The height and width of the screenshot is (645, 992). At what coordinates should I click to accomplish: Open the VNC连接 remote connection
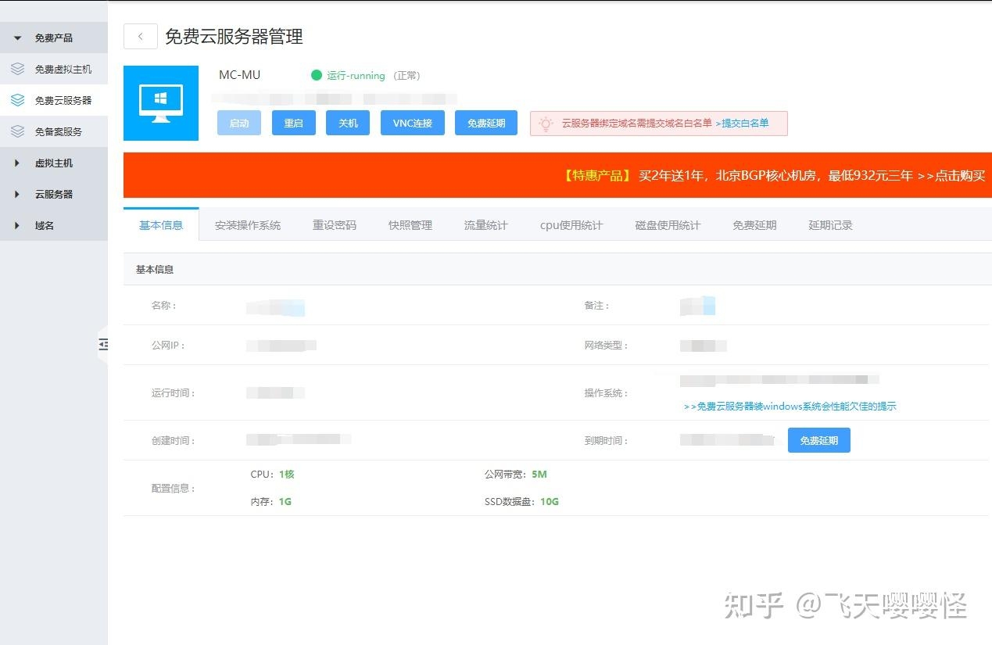point(412,123)
